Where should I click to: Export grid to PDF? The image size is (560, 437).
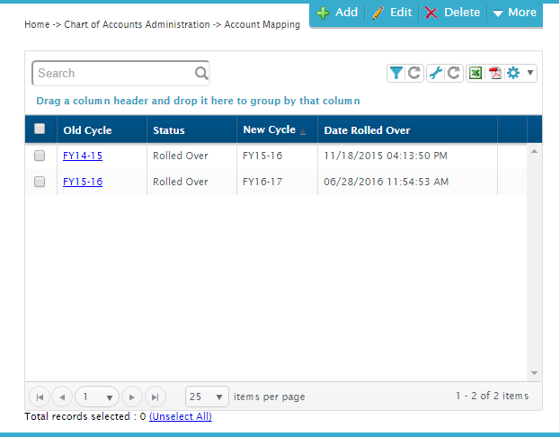(x=495, y=73)
